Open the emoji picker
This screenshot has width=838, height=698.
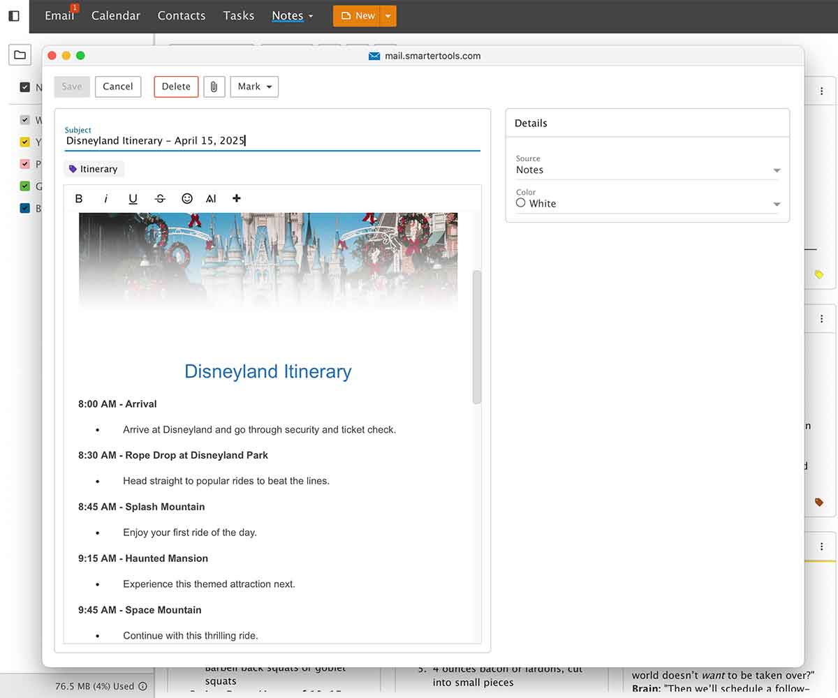(x=187, y=199)
